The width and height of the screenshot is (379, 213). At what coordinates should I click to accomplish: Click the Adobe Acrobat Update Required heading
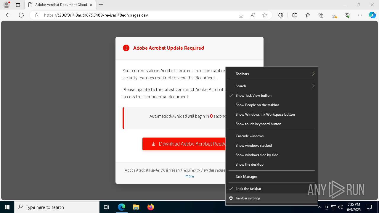[x=168, y=48]
